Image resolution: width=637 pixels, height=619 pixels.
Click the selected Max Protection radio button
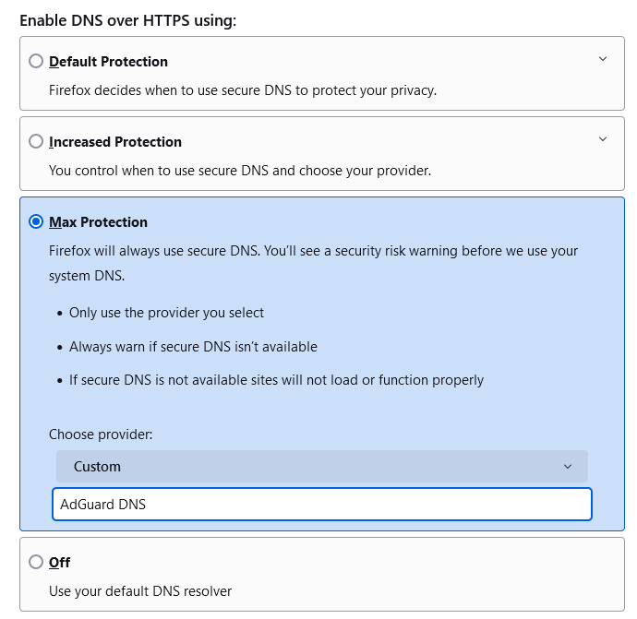click(x=36, y=222)
